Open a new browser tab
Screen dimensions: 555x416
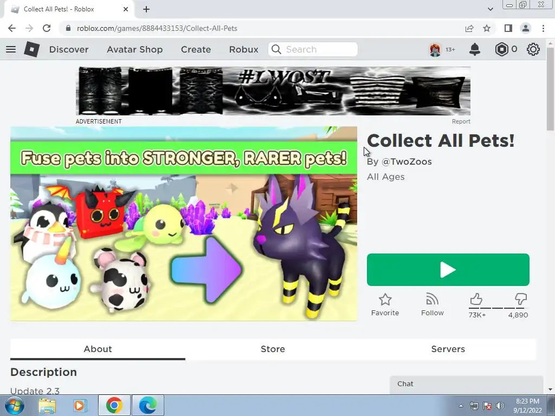click(146, 9)
